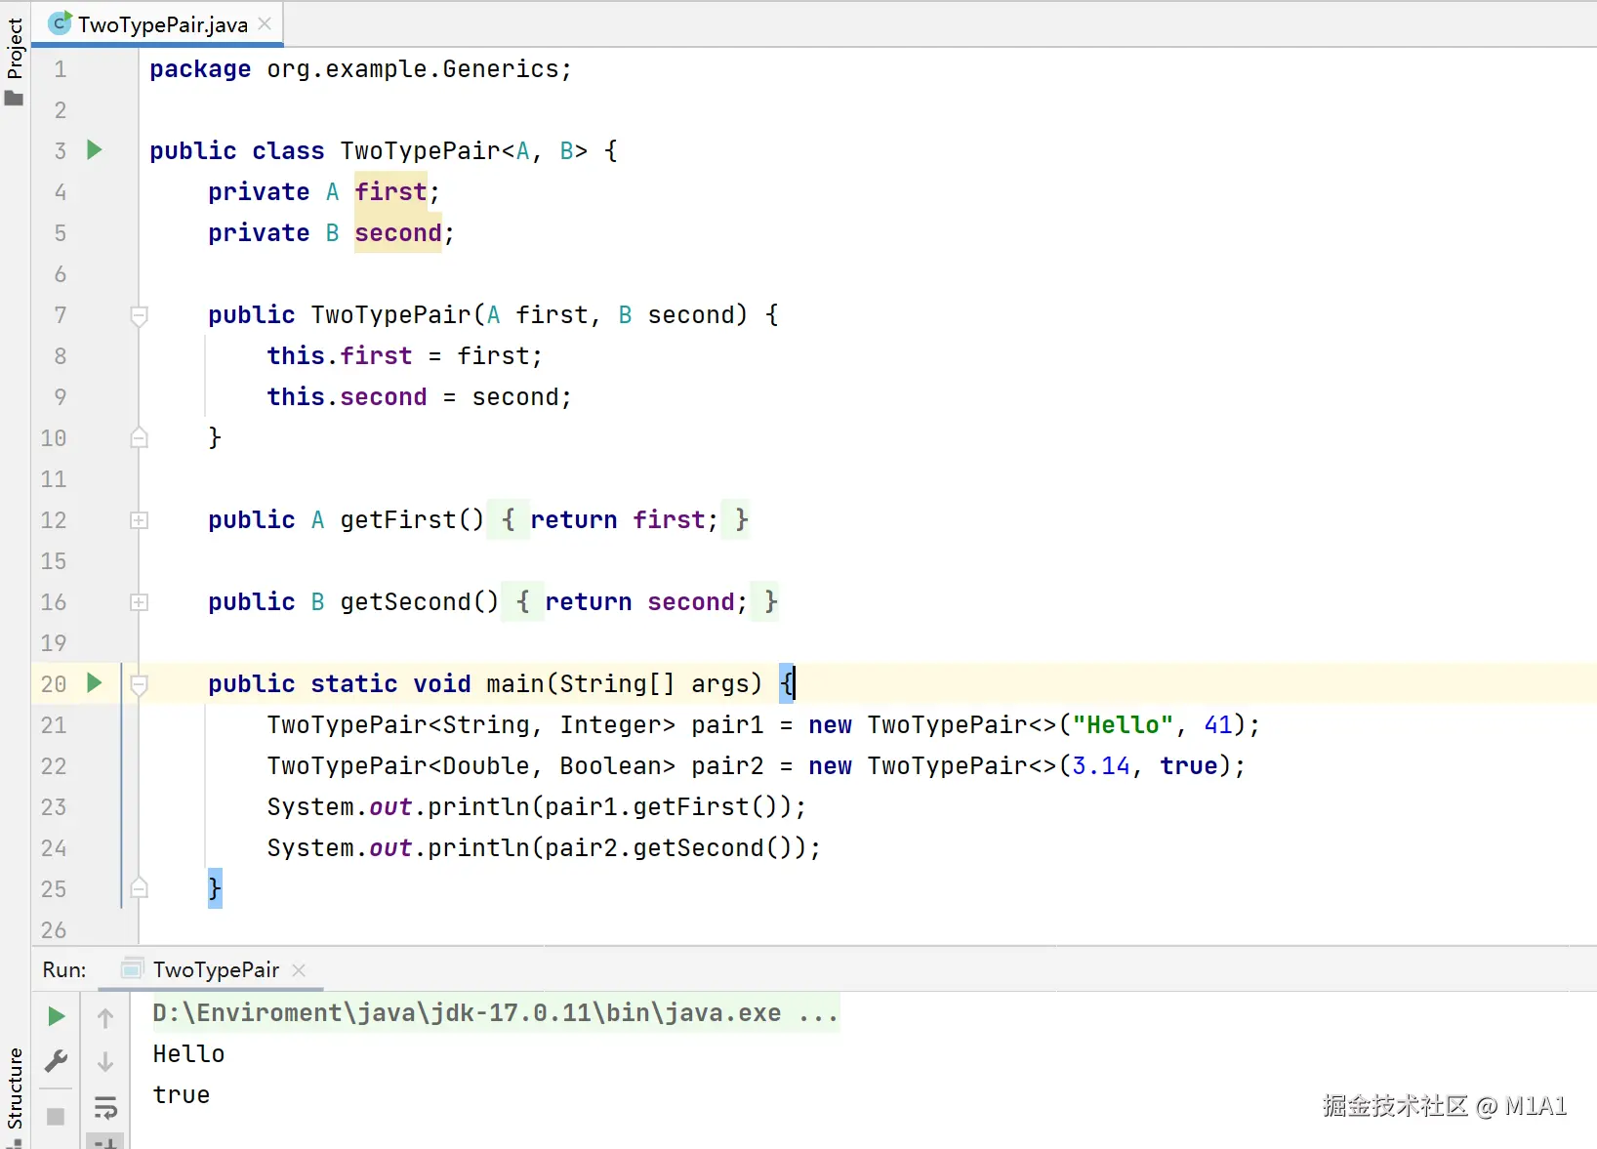Select the TwoTypePair.java editor tab
Screen dimensions: 1597x1149
tap(158, 24)
